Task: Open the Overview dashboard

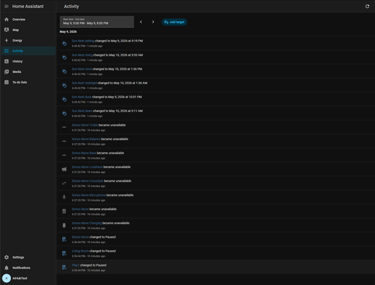Action: [x=28, y=19]
